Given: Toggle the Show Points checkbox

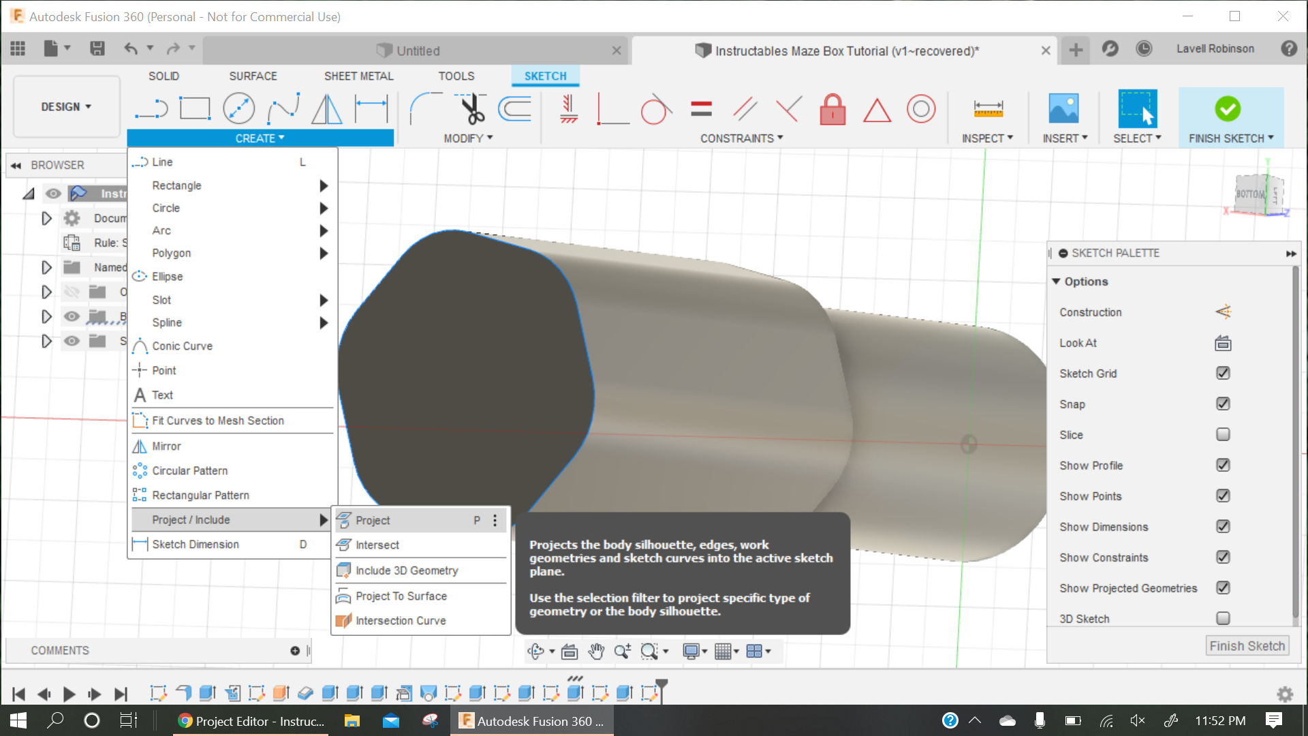Looking at the screenshot, I should [x=1223, y=495].
